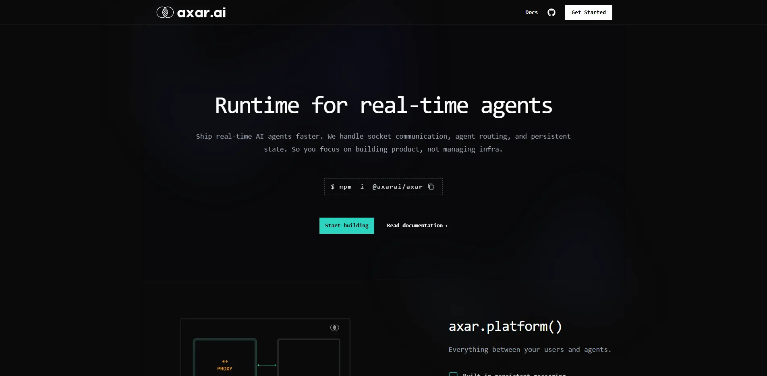Open the axar GitHub repository via the GitHub icon
This screenshot has width=767, height=376.
click(x=551, y=12)
